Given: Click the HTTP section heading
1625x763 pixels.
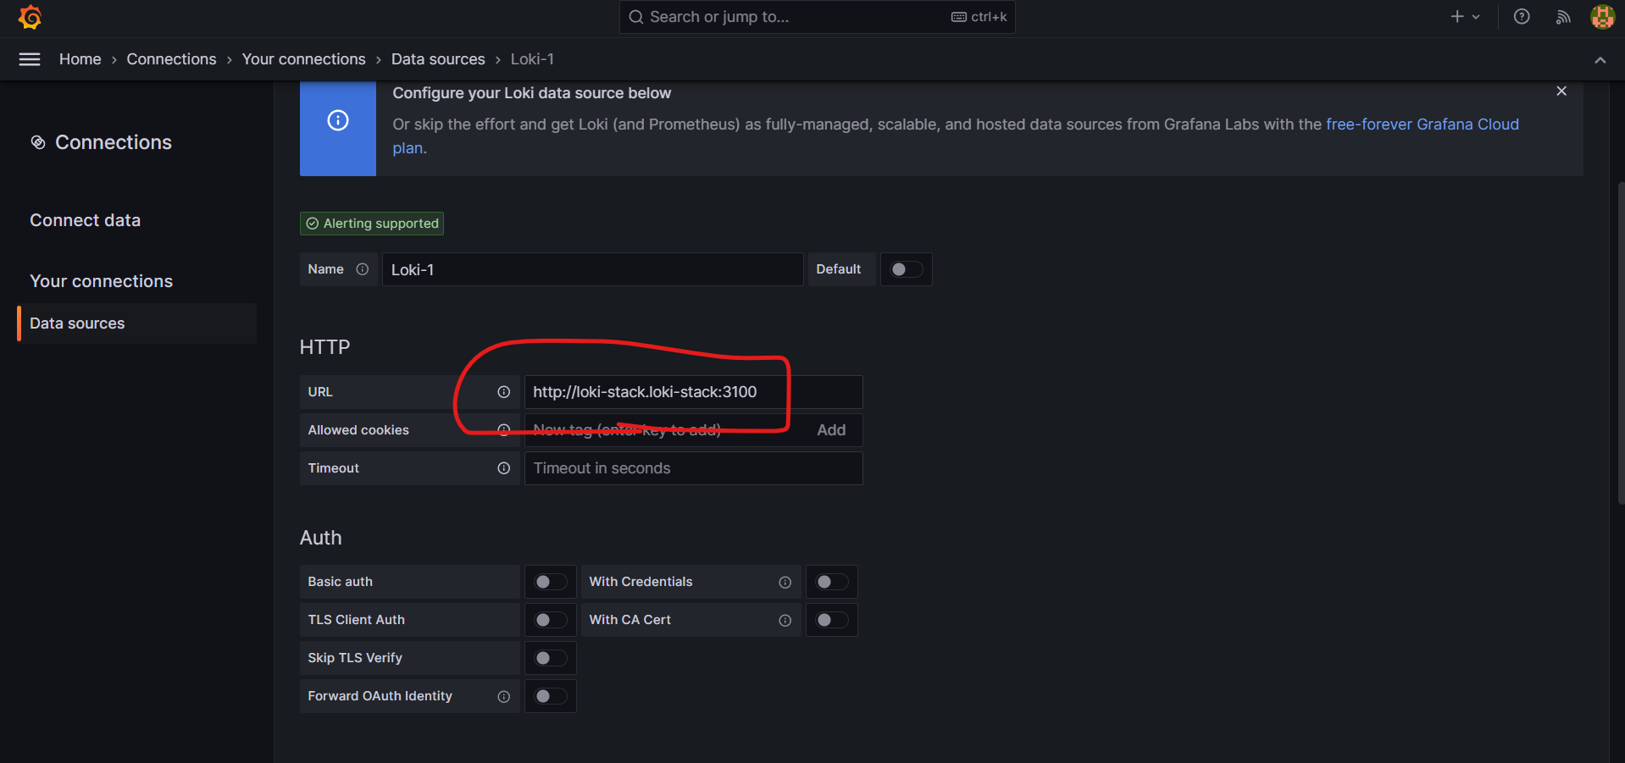Looking at the screenshot, I should click(x=325, y=347).
